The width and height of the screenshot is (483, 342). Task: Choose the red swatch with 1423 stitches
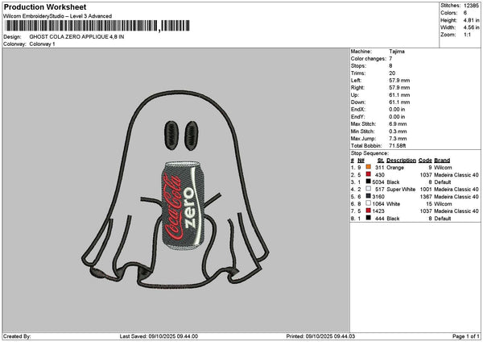coord(369,211)
